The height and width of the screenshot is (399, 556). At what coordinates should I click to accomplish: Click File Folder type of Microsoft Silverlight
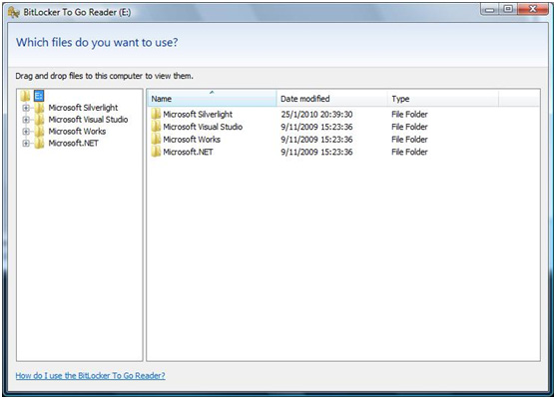(409, 114)
